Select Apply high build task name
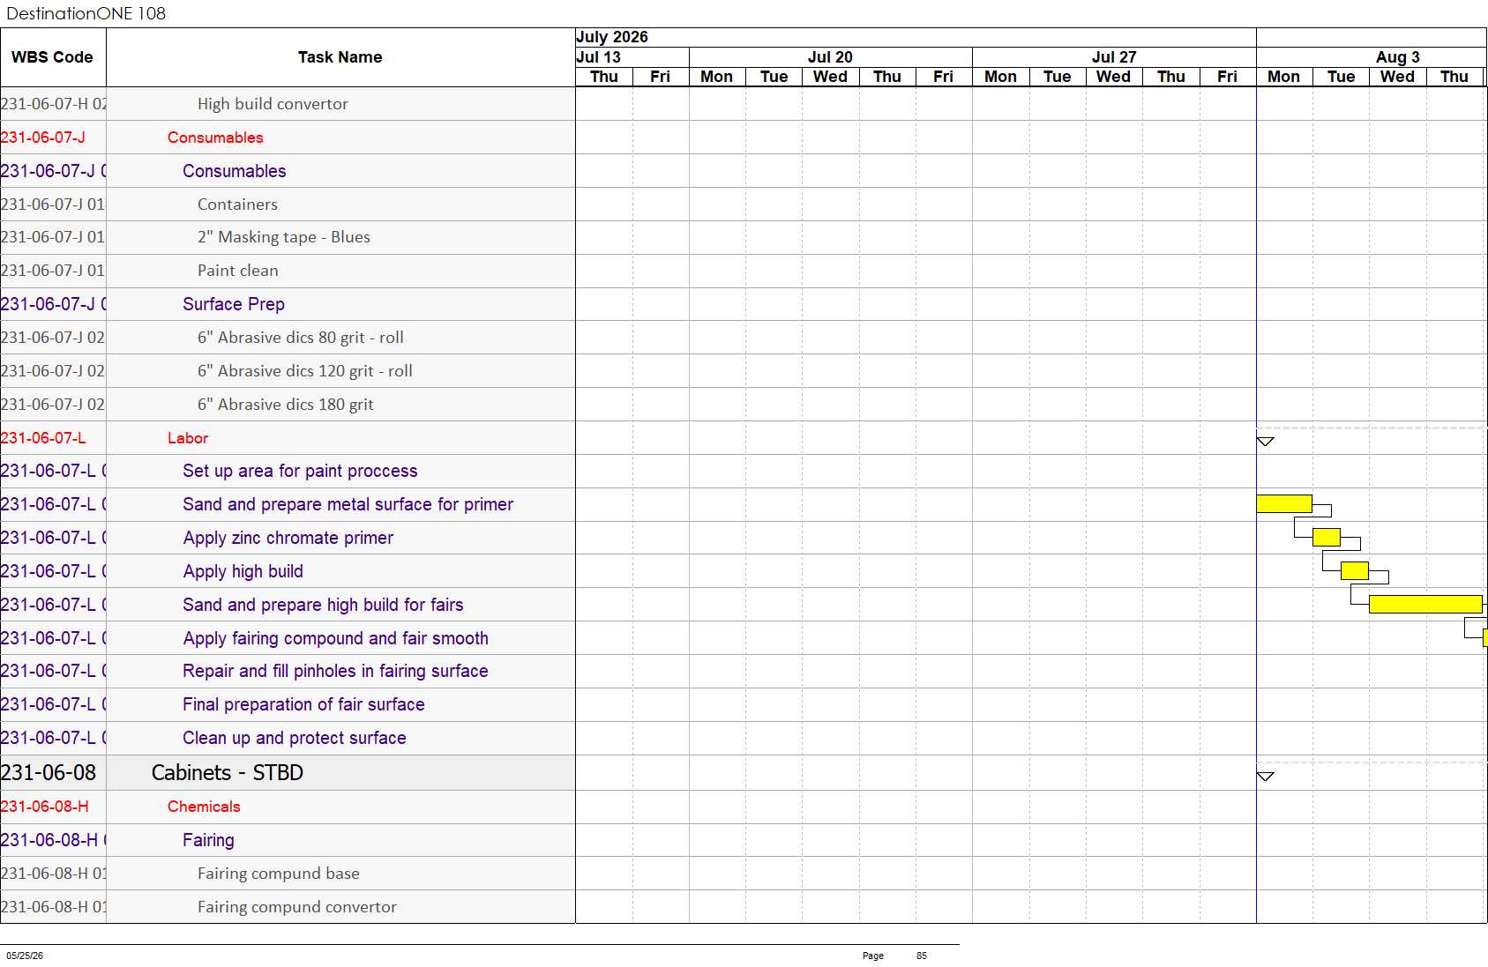1488x967 pixels. click(243, 571)
